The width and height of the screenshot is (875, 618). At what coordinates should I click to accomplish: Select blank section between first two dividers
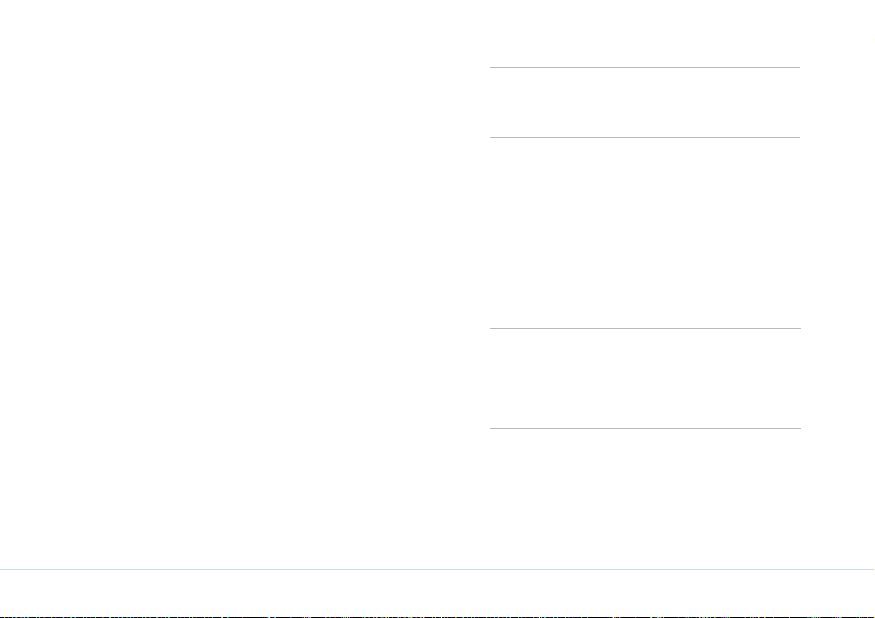645,102
